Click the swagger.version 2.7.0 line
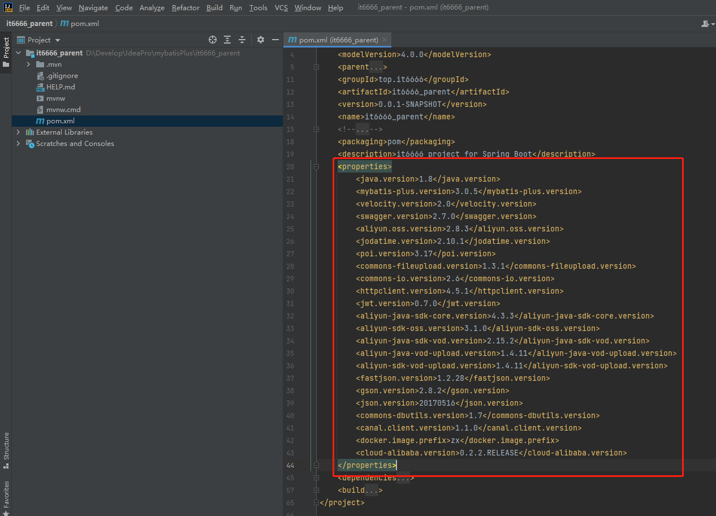Viewport: 716px width, 516px height. (446, 216)
